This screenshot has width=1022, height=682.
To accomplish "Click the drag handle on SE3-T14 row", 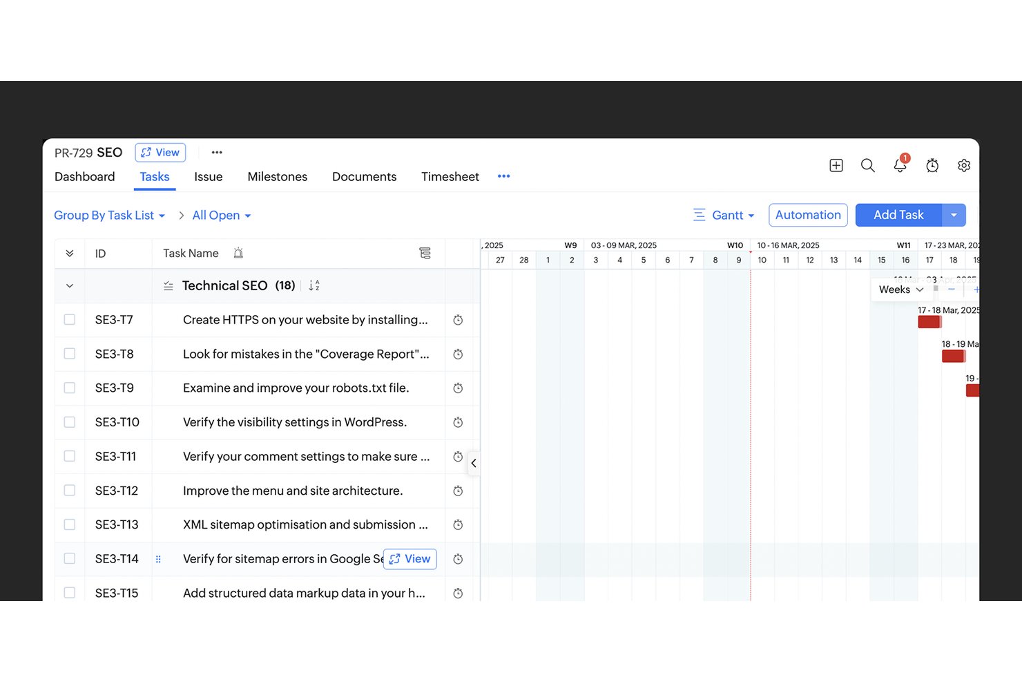I will coord(158,559).
